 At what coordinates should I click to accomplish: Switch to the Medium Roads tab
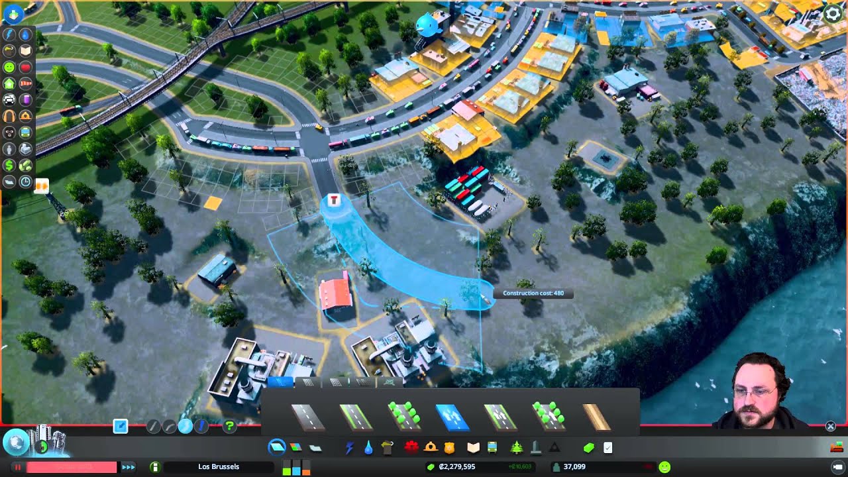pyautogui.click(x=308, y=382)
